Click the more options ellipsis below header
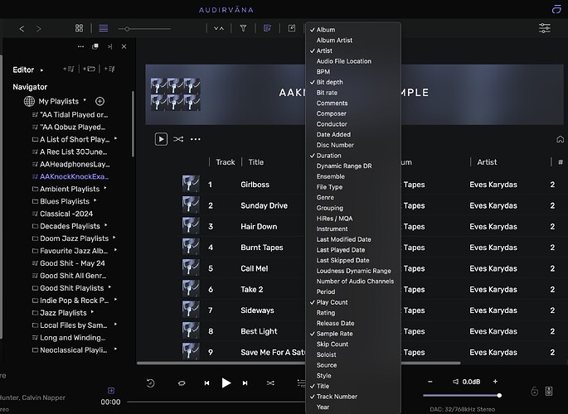This screenshot has width=568, height=414. click(x=196, y=139)
